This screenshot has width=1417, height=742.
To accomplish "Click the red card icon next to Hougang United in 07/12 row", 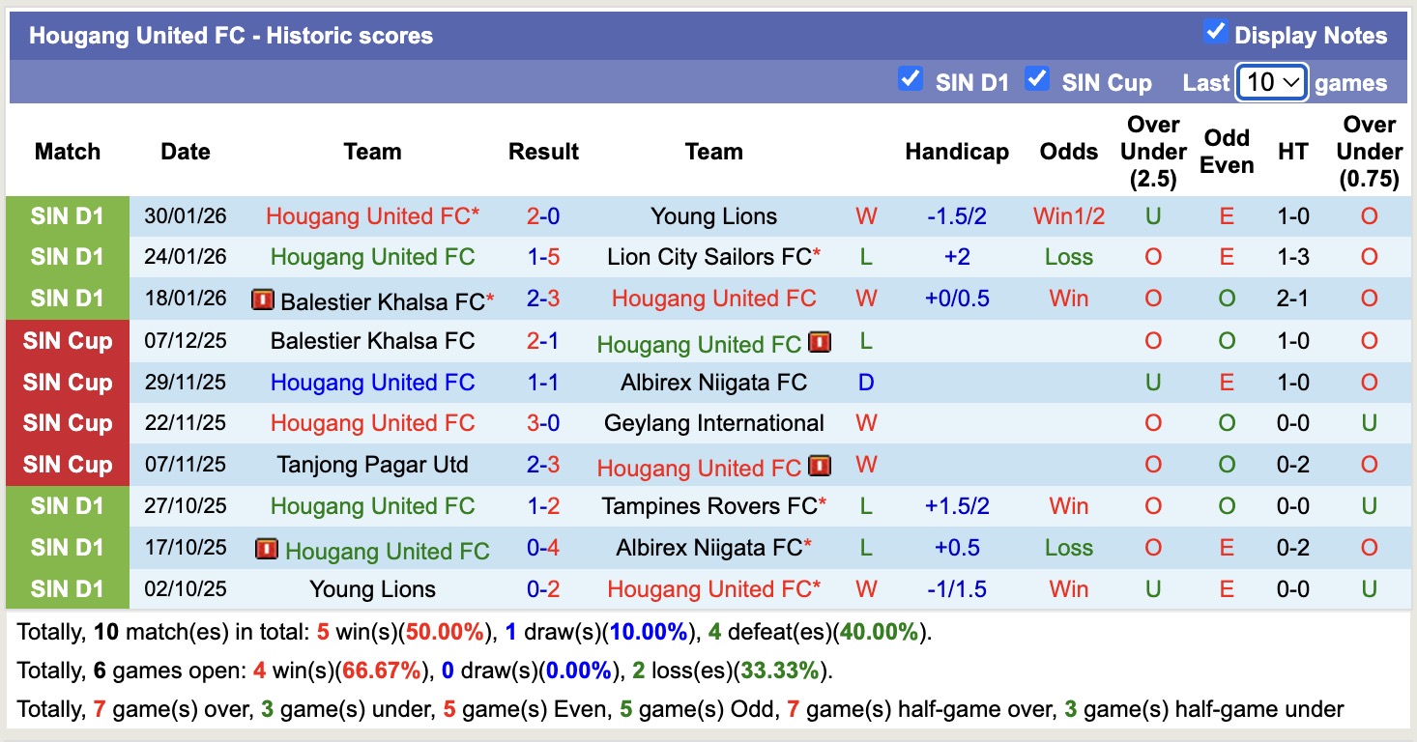I will (820, 342).
